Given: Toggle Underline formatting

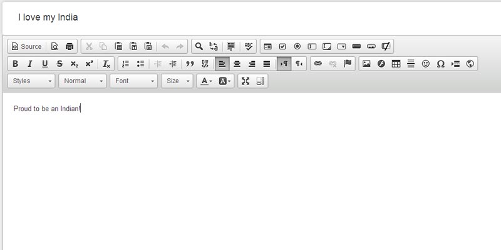Looking at the screenshot, I should (x=44, y=64).
